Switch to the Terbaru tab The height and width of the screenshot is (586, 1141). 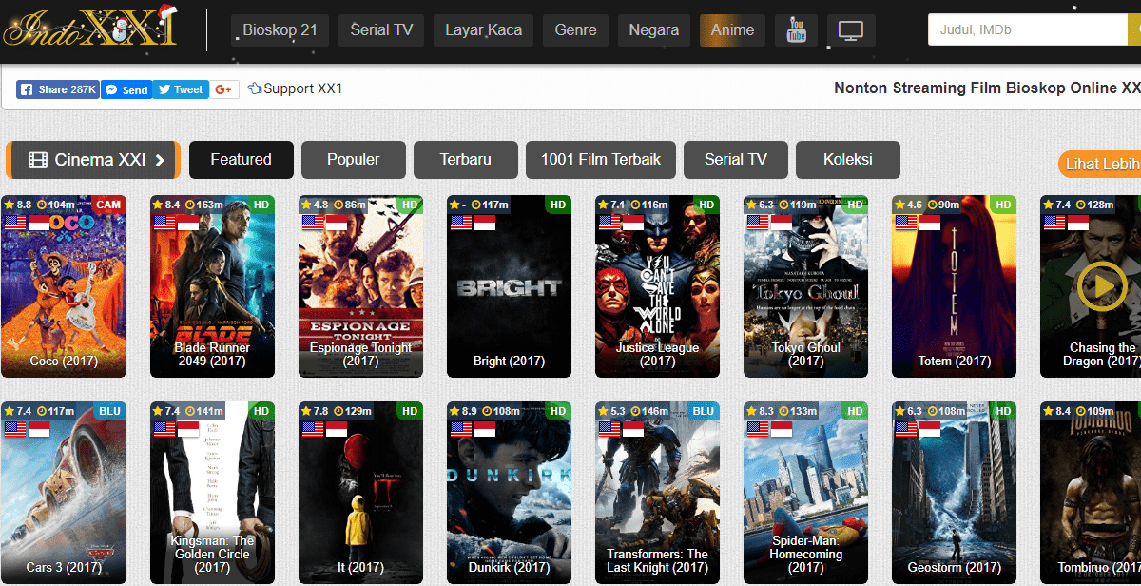(x=466, y=160)
